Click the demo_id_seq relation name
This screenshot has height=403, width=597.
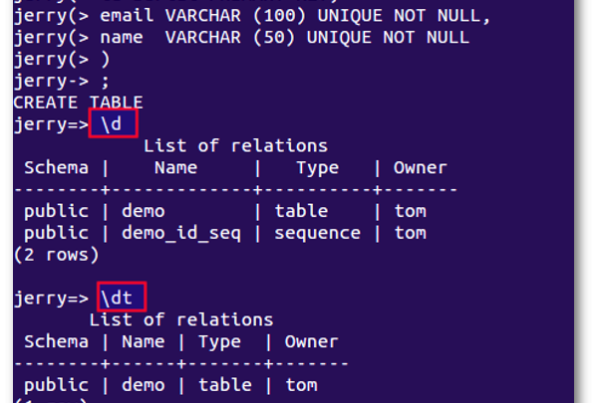(181, 233)
